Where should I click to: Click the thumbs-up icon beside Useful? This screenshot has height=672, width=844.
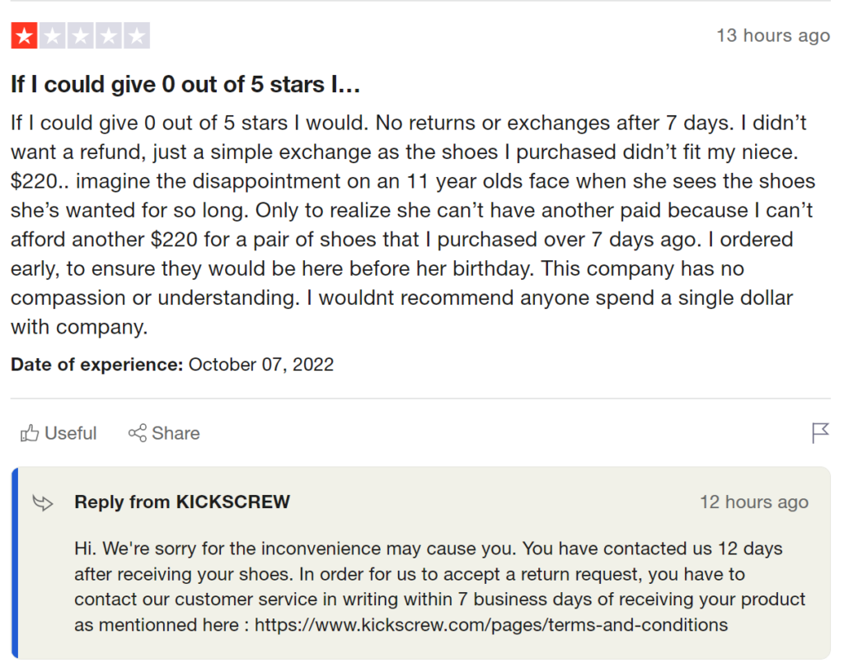30,433
